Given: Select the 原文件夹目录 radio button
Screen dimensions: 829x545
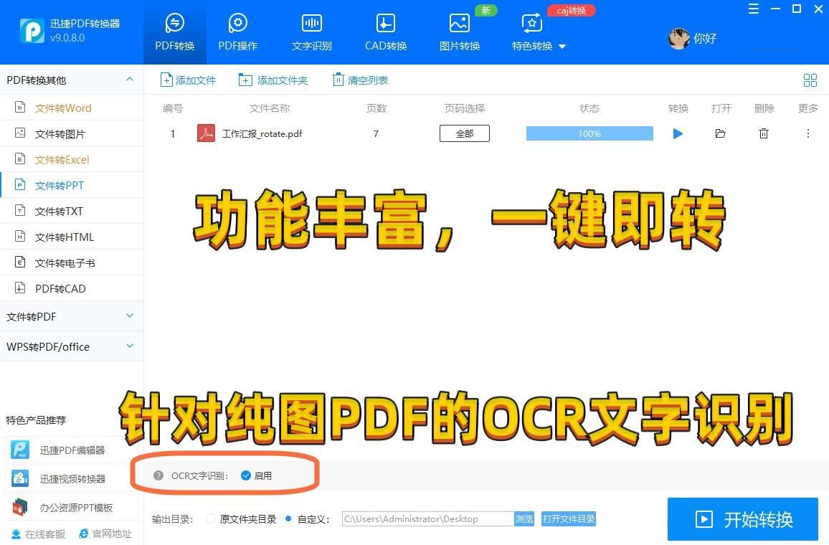Looking at the screenshot, I should (211, 518).
